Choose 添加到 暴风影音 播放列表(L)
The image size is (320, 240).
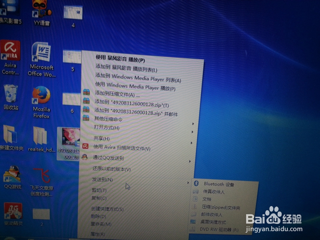[126, 68]
